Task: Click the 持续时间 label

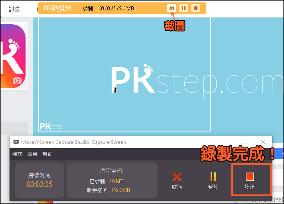Action: [x=39, y=175]
